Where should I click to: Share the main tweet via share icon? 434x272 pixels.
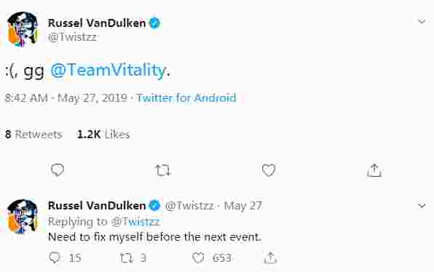[374, 170]
